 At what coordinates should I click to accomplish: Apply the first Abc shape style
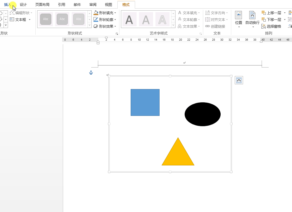point(46,19)
